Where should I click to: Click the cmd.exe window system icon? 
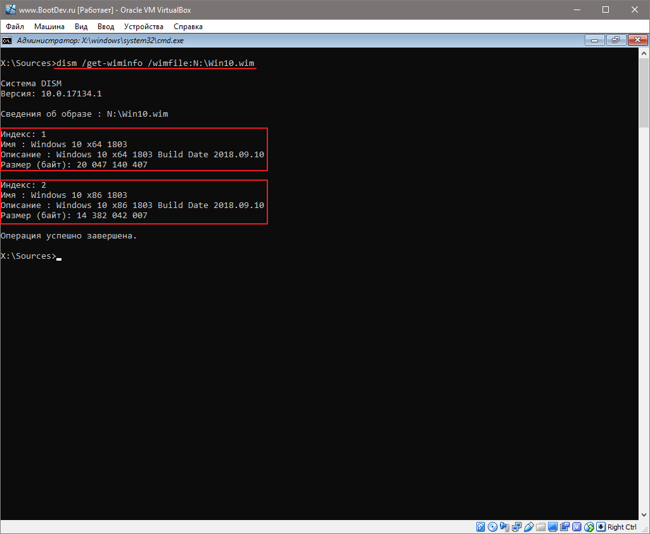click(x=6, y=40)
